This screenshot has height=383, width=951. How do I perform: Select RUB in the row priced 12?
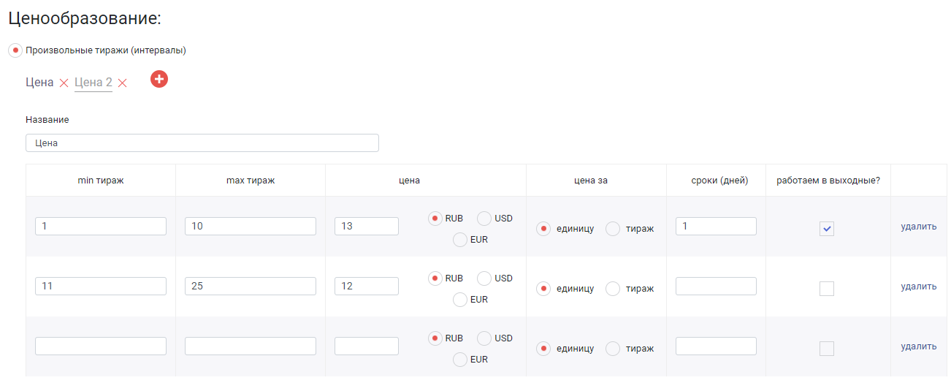tap(435, 278)
